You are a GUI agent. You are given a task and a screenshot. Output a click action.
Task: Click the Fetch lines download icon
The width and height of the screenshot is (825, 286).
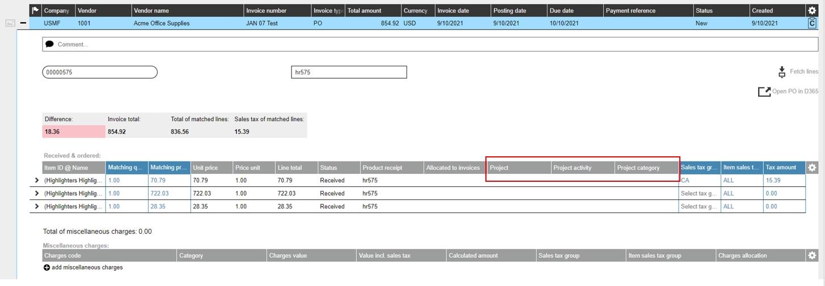(781, 72)
